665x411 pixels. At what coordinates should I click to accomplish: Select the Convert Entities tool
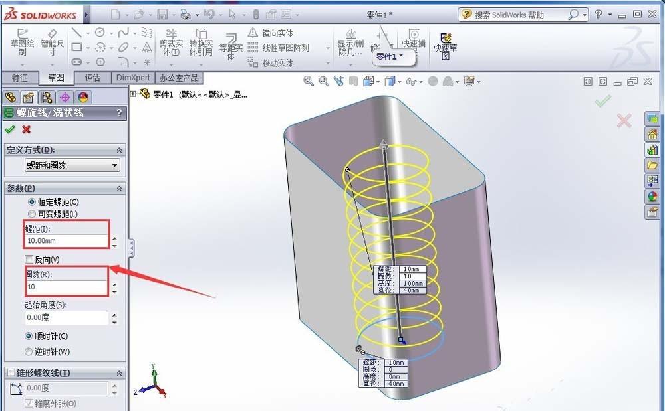[x=201, y=43]
